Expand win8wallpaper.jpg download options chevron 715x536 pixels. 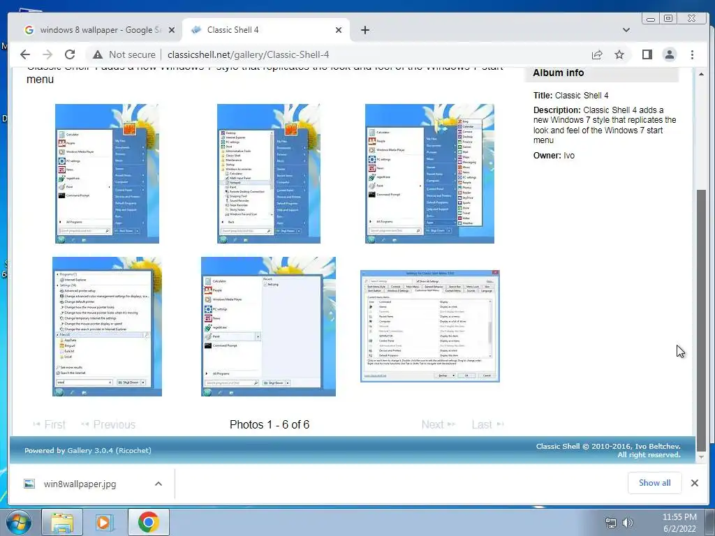(x=159, y=484)
